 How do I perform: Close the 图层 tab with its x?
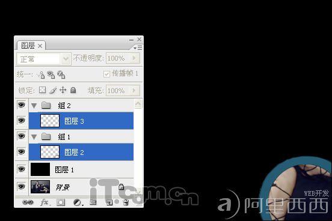point(40,46)
